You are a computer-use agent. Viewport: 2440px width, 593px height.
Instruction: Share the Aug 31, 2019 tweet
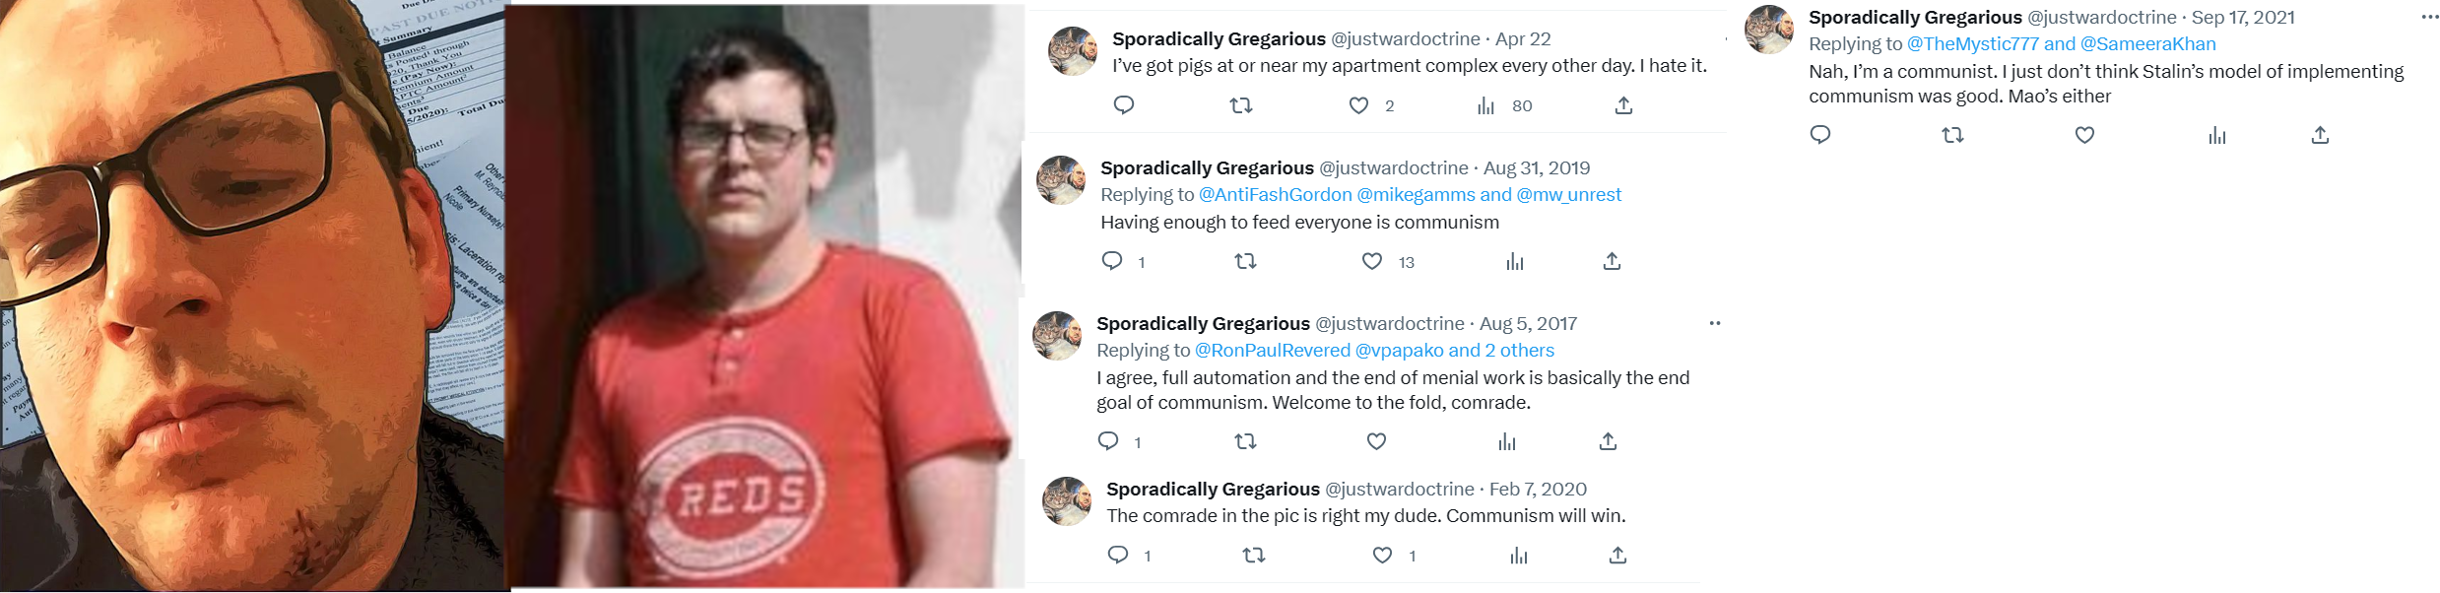pyautogui.click(x=1612, y=261)
